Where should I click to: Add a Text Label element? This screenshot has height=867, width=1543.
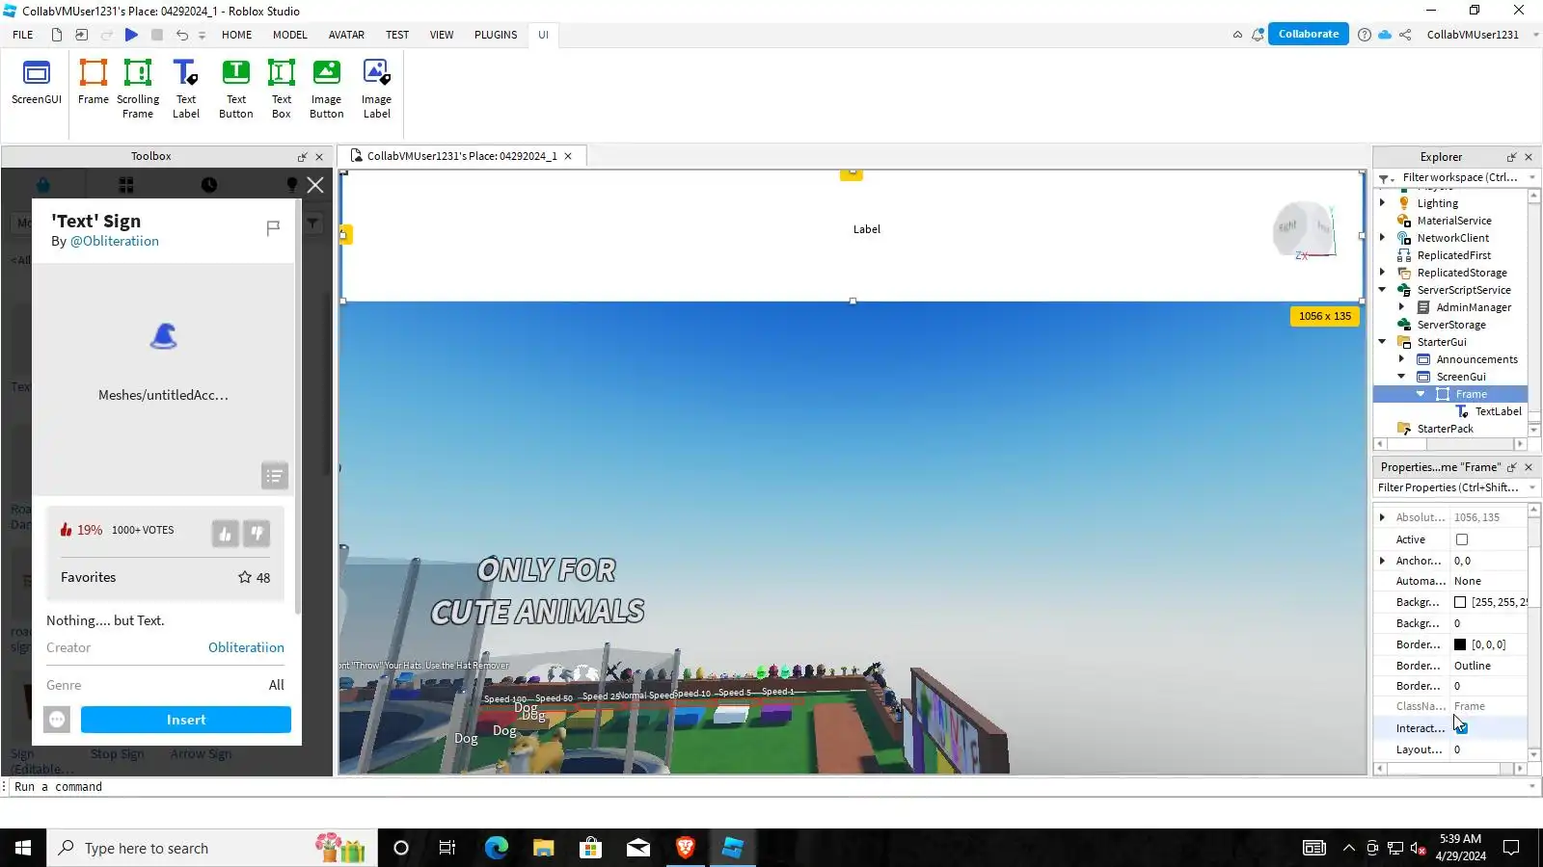coord(186,89)
